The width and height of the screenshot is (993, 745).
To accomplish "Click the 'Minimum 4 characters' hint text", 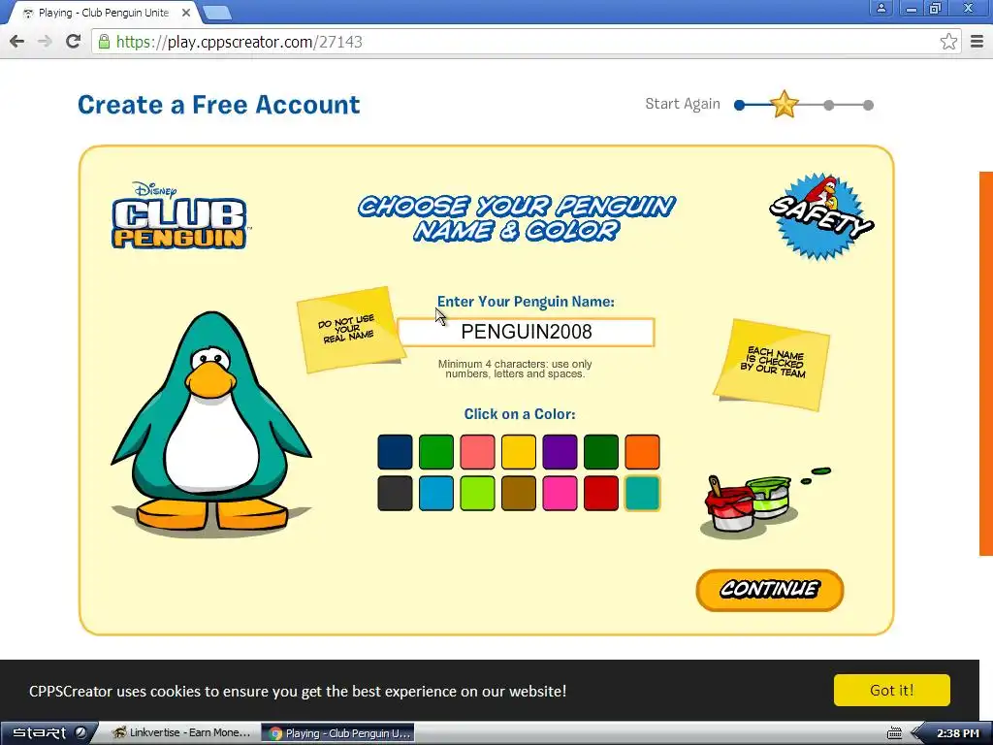I will pyautogui.click(x=515, y=369).
